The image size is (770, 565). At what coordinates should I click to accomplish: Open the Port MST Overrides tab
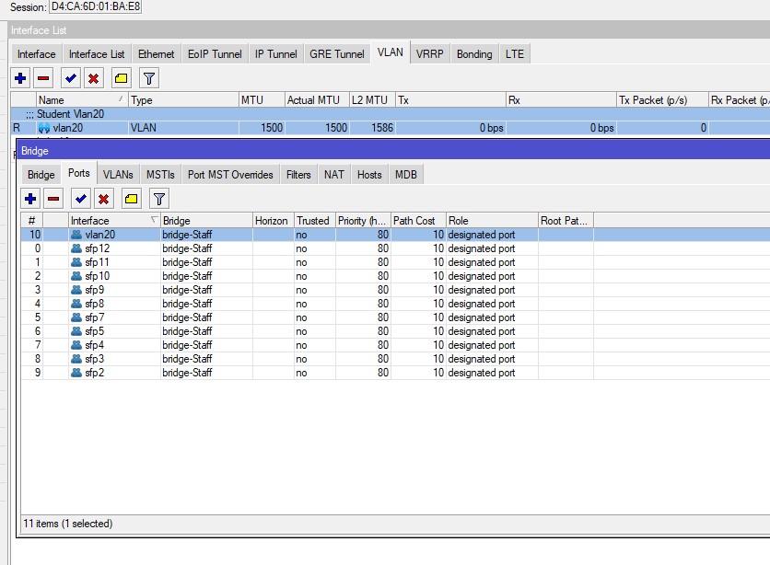[230, 175]
